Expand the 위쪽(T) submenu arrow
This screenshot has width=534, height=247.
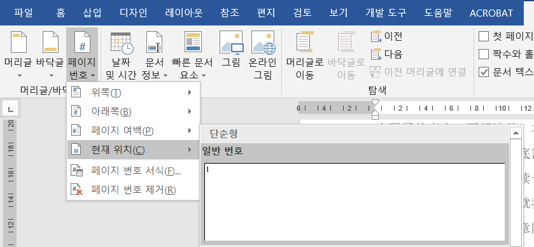190,92
